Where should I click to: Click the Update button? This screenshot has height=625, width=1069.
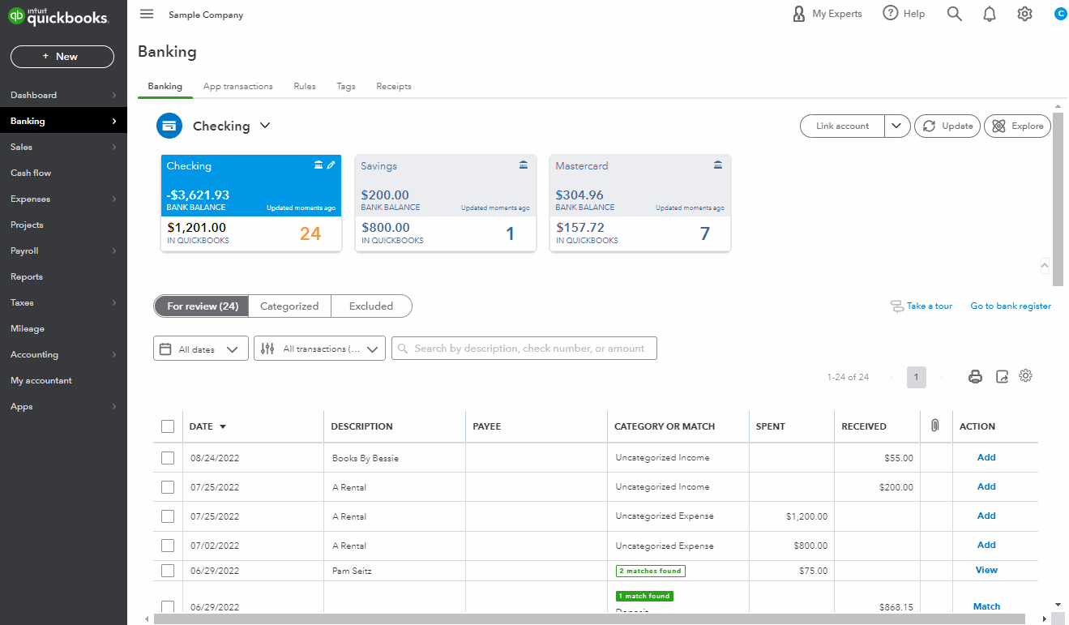coord(947,126)
